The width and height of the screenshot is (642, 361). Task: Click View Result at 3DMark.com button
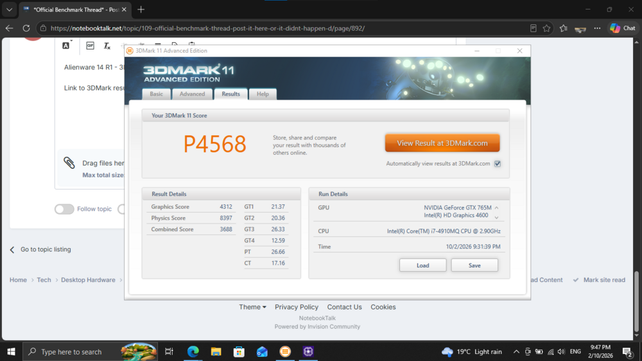[442, 143]
